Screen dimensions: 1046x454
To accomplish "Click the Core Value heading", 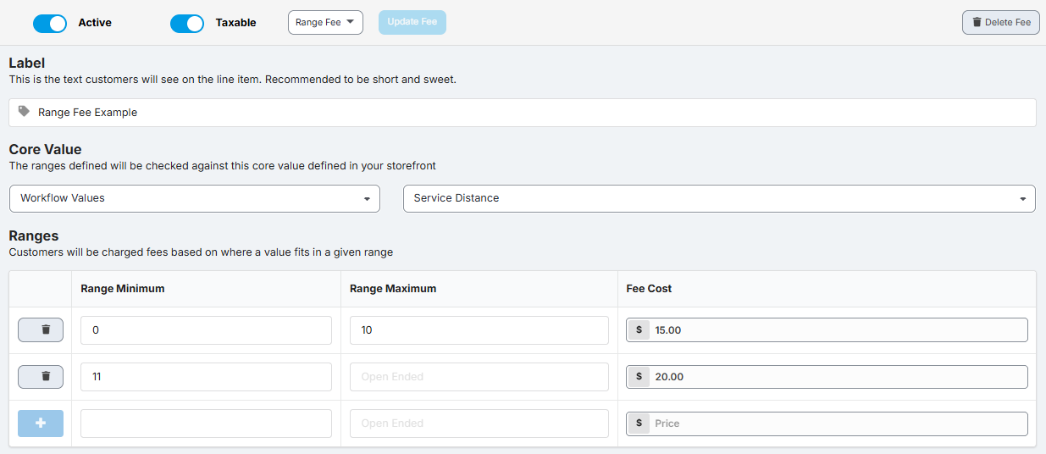I will click(45, 150).
